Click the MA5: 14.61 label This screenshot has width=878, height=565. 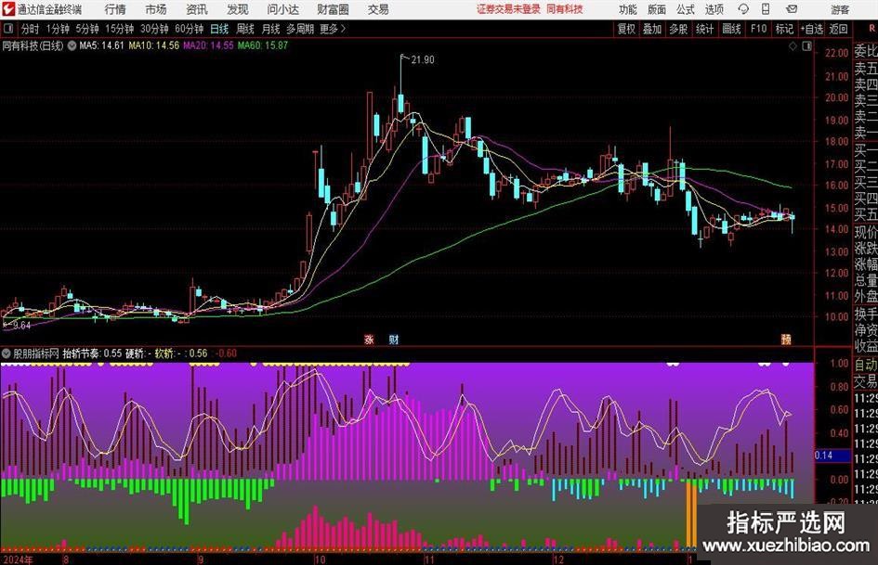click(x=101, y=45)
